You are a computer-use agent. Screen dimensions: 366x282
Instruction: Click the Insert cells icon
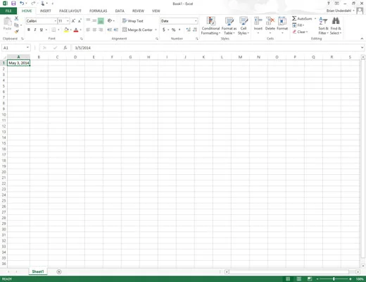pyautogui.click(x=258, y=21)
